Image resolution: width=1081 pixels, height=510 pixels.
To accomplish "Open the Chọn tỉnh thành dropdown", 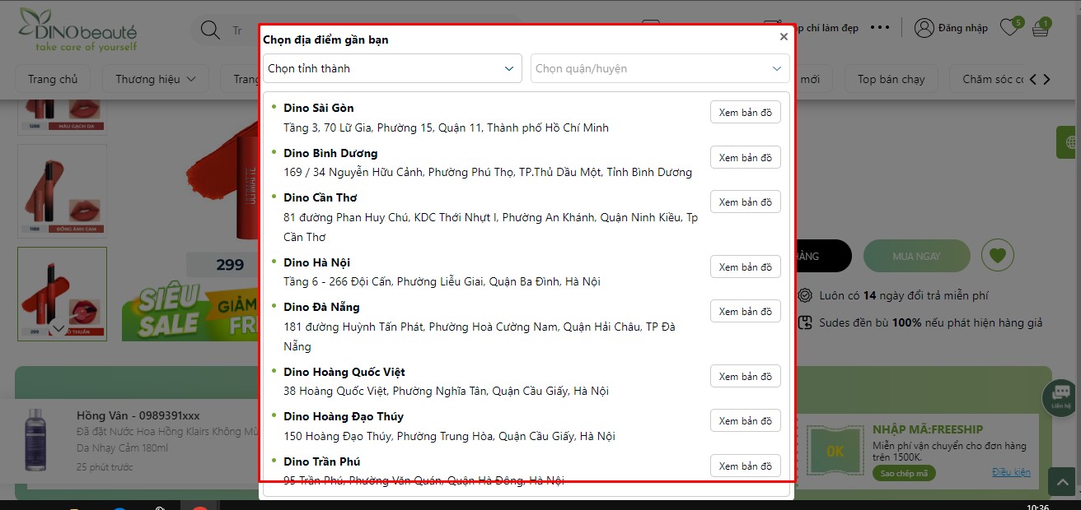I will pyautogui.click(x=392, y=68).
